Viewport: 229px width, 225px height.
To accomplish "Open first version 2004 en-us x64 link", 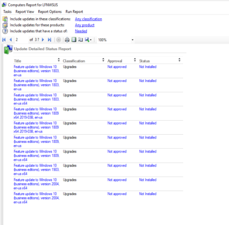I will [x=37, y=184].
